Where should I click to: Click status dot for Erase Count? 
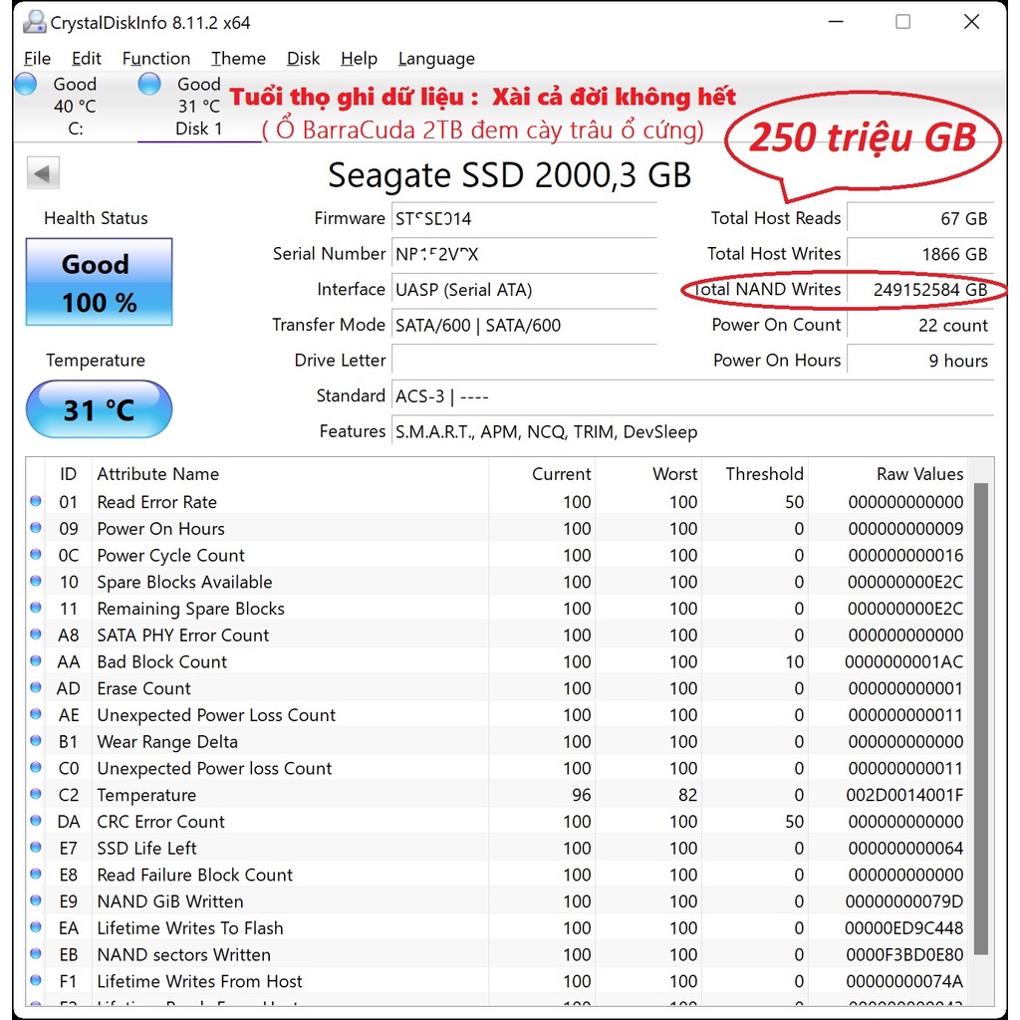[x=36, y=687]
